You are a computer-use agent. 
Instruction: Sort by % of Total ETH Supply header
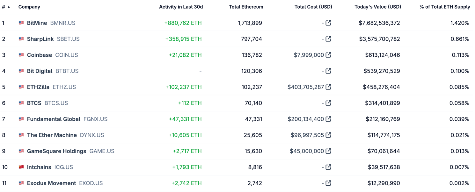coord(445,7)
